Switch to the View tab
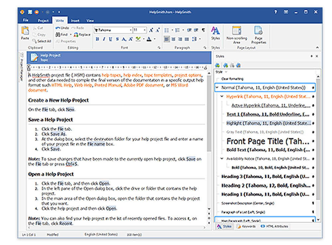Screen dimensions: 332x245 90,20
